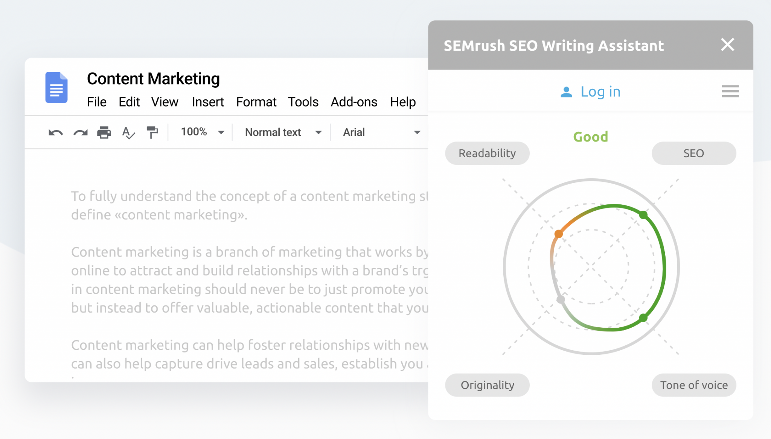Open the Insert menu
771x439 pixels.
[x=208, y=102]
